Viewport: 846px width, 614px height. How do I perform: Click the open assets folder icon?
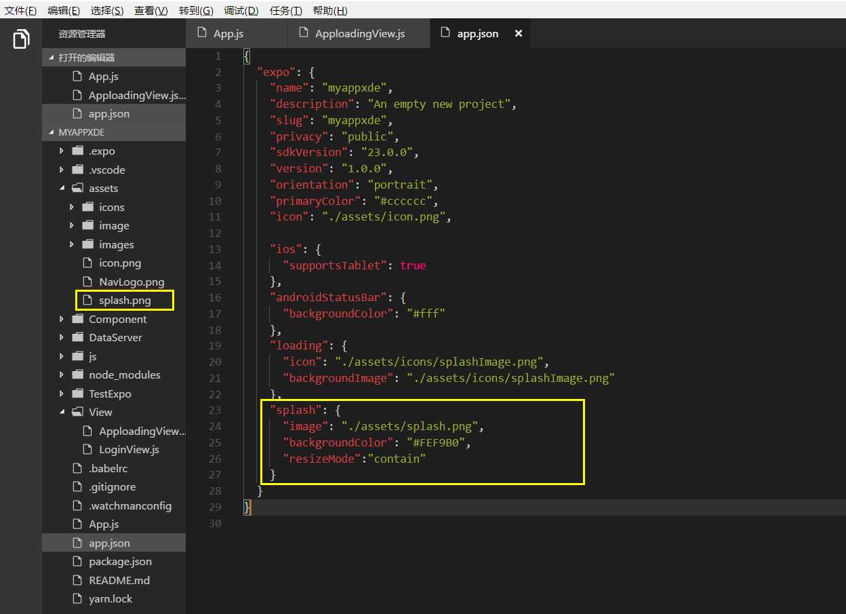(x=77, y=188)
